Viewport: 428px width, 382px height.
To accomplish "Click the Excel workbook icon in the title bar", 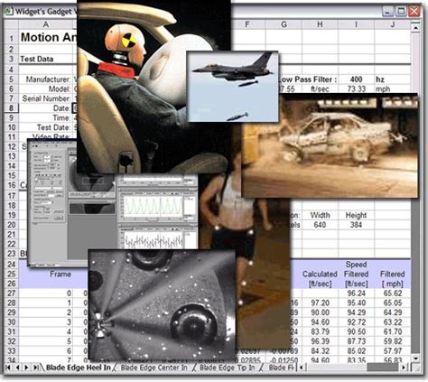I will pyautogui.click(x=8, y=12).
